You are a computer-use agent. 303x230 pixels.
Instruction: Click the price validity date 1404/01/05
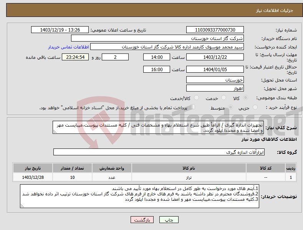pyautogui.click(x=215, y=69)
